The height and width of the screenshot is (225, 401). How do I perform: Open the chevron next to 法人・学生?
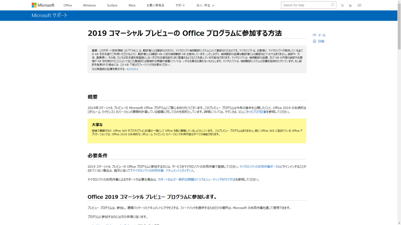[213, 5]
